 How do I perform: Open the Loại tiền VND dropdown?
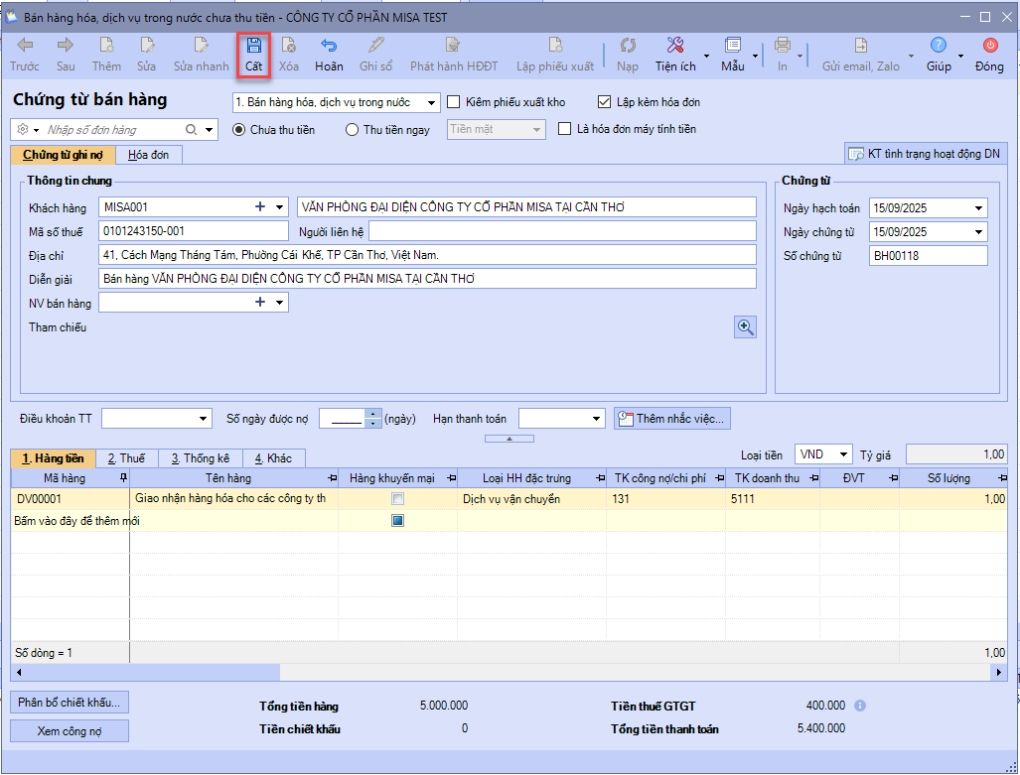844,454
